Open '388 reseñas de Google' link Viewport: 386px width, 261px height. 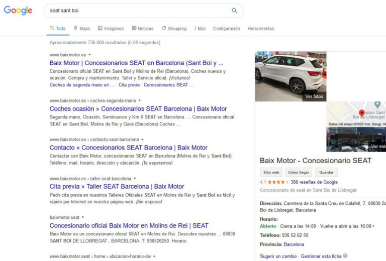click(x=314, y=182)
